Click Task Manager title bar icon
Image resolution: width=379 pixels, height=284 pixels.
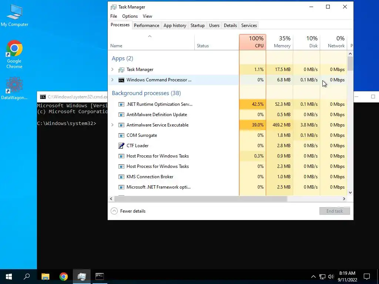pos(113,7)
